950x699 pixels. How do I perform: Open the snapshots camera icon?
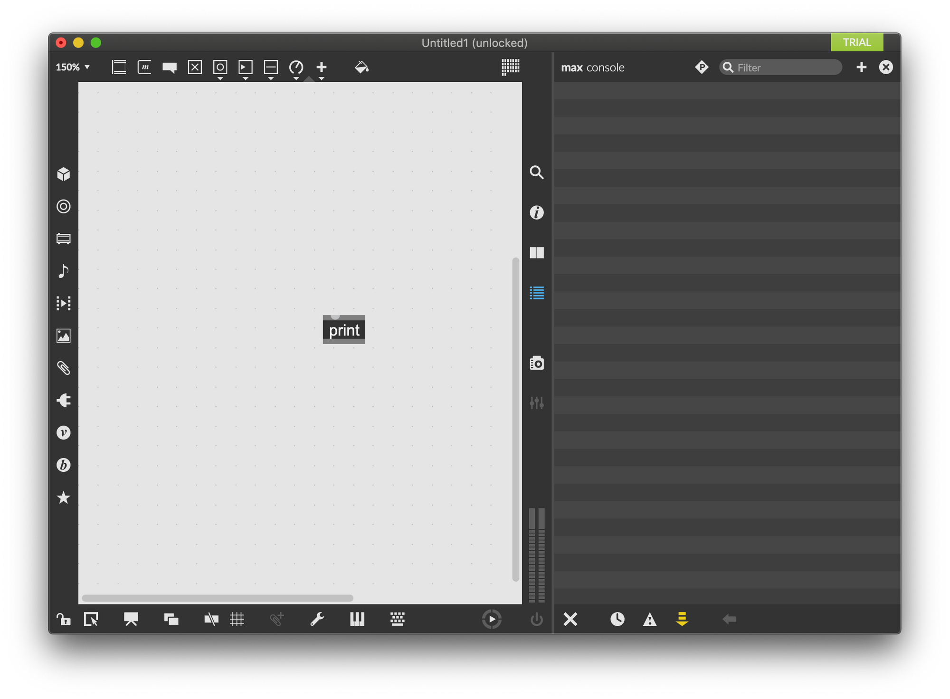coord(536,363)
